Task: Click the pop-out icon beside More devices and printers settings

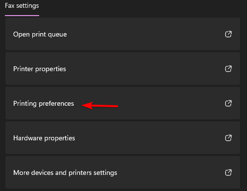Action: (228, 172)
